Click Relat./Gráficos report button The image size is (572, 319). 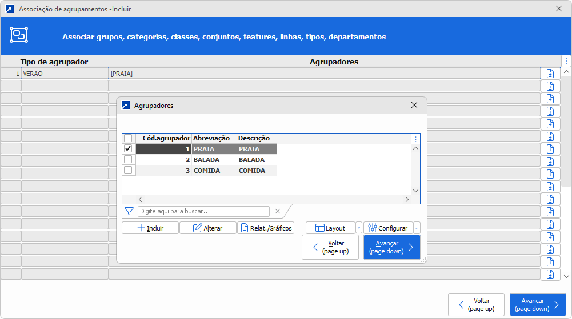(x=266, y=228)
